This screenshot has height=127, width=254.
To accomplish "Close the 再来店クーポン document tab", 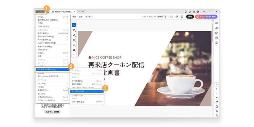I will (x=75, y=12).
